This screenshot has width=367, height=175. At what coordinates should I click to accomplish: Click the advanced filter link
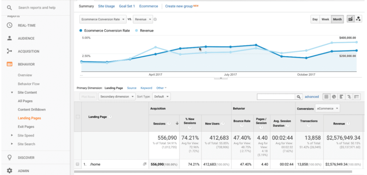coord(312,97)
